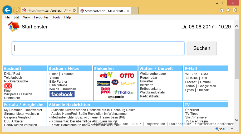The height and width of the screenshot is (134, 241).
Task: Click the Deutsche Bahn DB logo
Action: 8,86
